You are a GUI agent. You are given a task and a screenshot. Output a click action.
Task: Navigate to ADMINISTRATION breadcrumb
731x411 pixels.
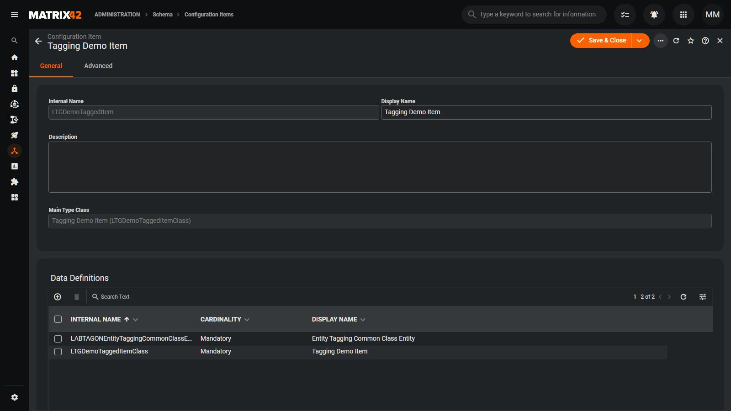(117, 15)
